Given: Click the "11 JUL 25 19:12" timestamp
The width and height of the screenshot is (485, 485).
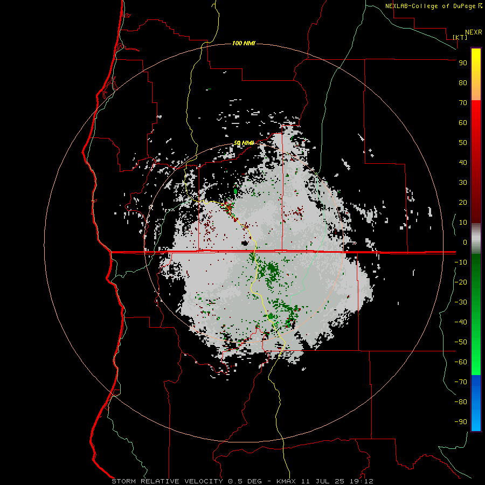Looking at the screenshot, I should (x=337, y=481).
